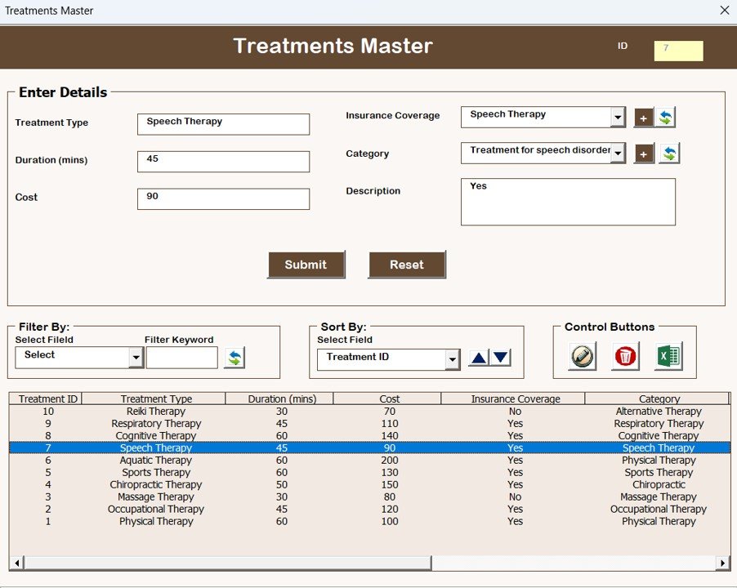This screenshot has width=737, height=588.
Task: Click the scrollbar left arrow
Action: coord(17,563)
